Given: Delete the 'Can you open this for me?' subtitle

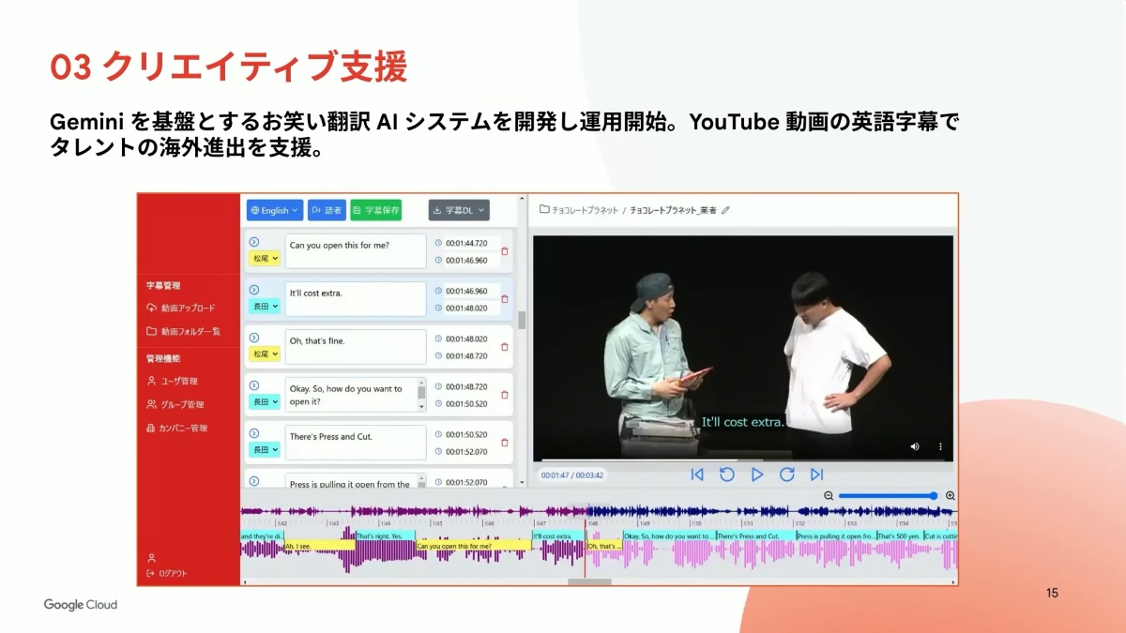Looking at the screenshot, I should [505, 251].
